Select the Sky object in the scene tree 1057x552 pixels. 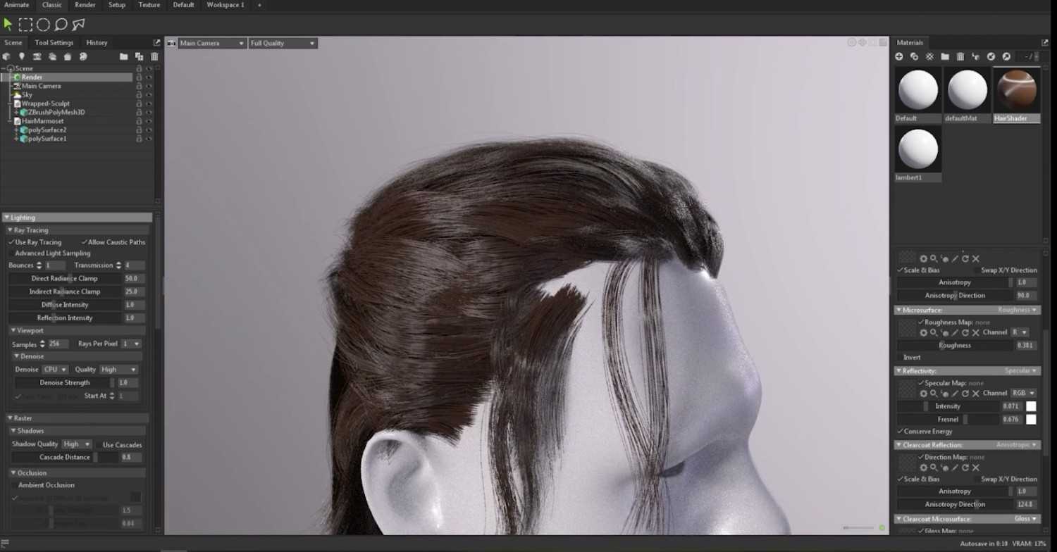coord(27,95)
